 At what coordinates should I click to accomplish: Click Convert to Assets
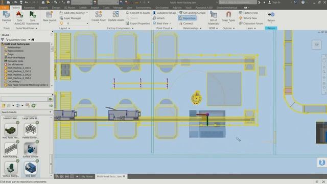(x=138, y=13)
